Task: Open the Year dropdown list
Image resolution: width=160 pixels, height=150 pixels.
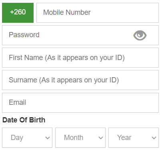Action: coord(134,138)
